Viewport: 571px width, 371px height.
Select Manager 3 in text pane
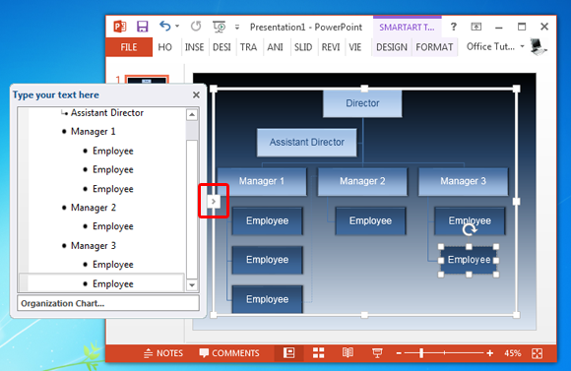pyautogui.click(x=94, y=246)
